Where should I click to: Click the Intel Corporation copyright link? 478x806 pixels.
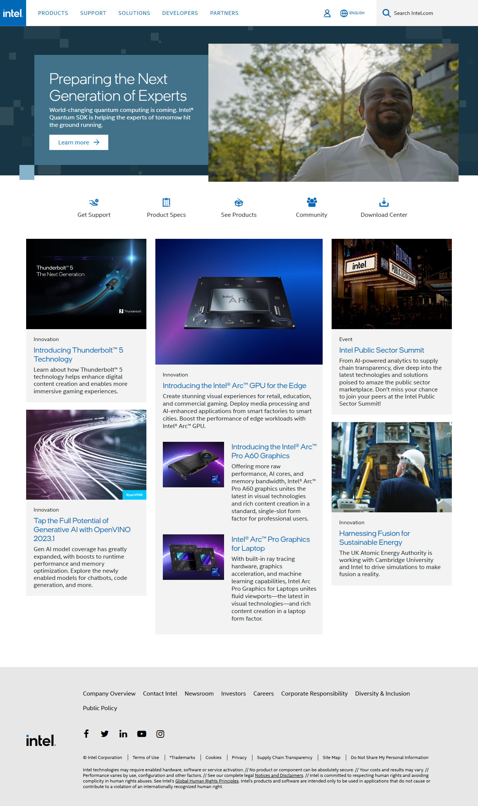click(x=103, y=757)
